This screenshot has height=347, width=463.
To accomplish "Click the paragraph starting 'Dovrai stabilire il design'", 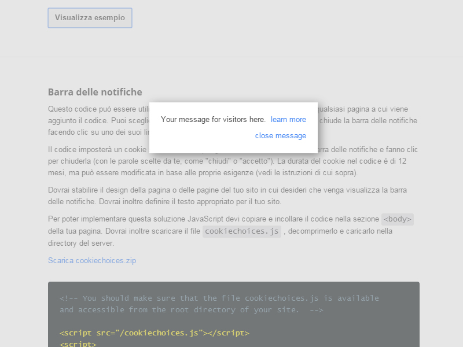I will pos(231,190).
